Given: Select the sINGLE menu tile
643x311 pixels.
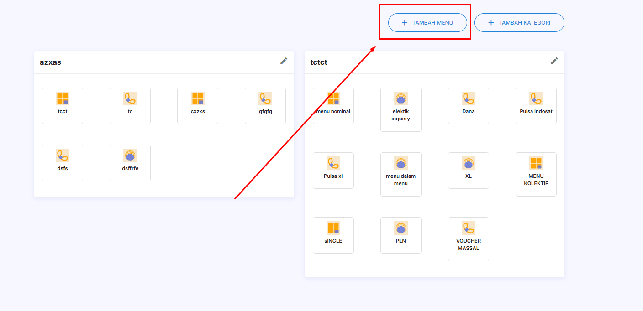Looking at the screenshot, I should (x=333, y=235).
